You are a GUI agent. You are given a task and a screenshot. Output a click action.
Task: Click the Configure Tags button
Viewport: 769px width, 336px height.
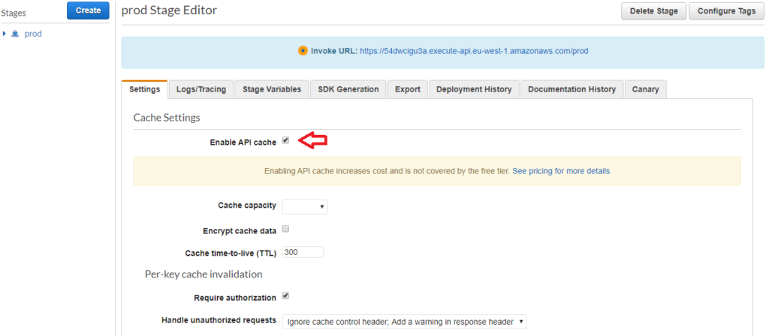tap(726, 11)
